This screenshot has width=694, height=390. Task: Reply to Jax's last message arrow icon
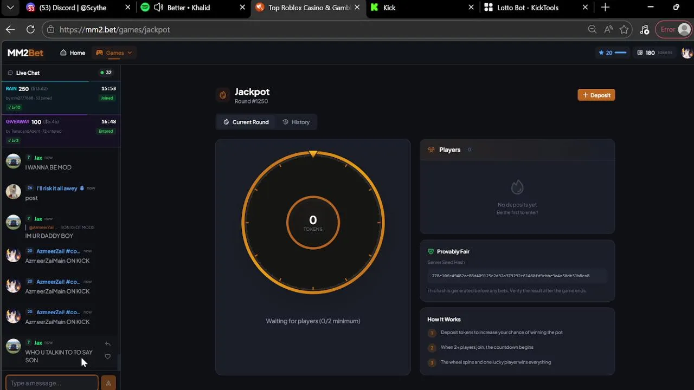coord(107,344)
